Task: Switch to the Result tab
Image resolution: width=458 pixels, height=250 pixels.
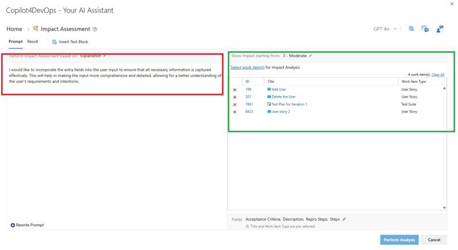Action: click(x=33, y=41)
